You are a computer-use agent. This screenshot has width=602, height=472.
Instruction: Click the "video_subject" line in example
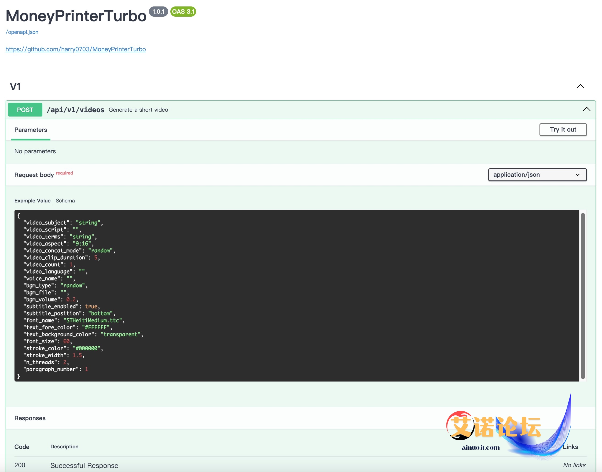coord(63,223)
